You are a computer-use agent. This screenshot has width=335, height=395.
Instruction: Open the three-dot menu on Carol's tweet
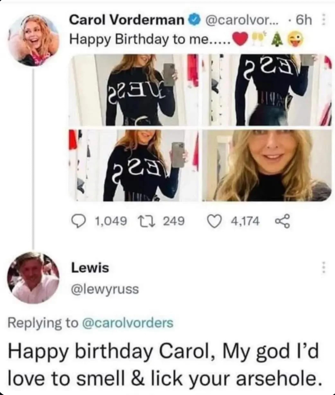click(323, 20)
